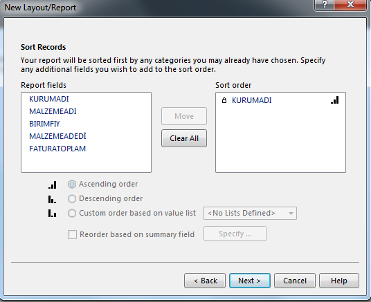Viewport: 371px width, 302px height.
Task: Click the lock icon beside KURUMADI in Sort order
Action: pos(224,100)
